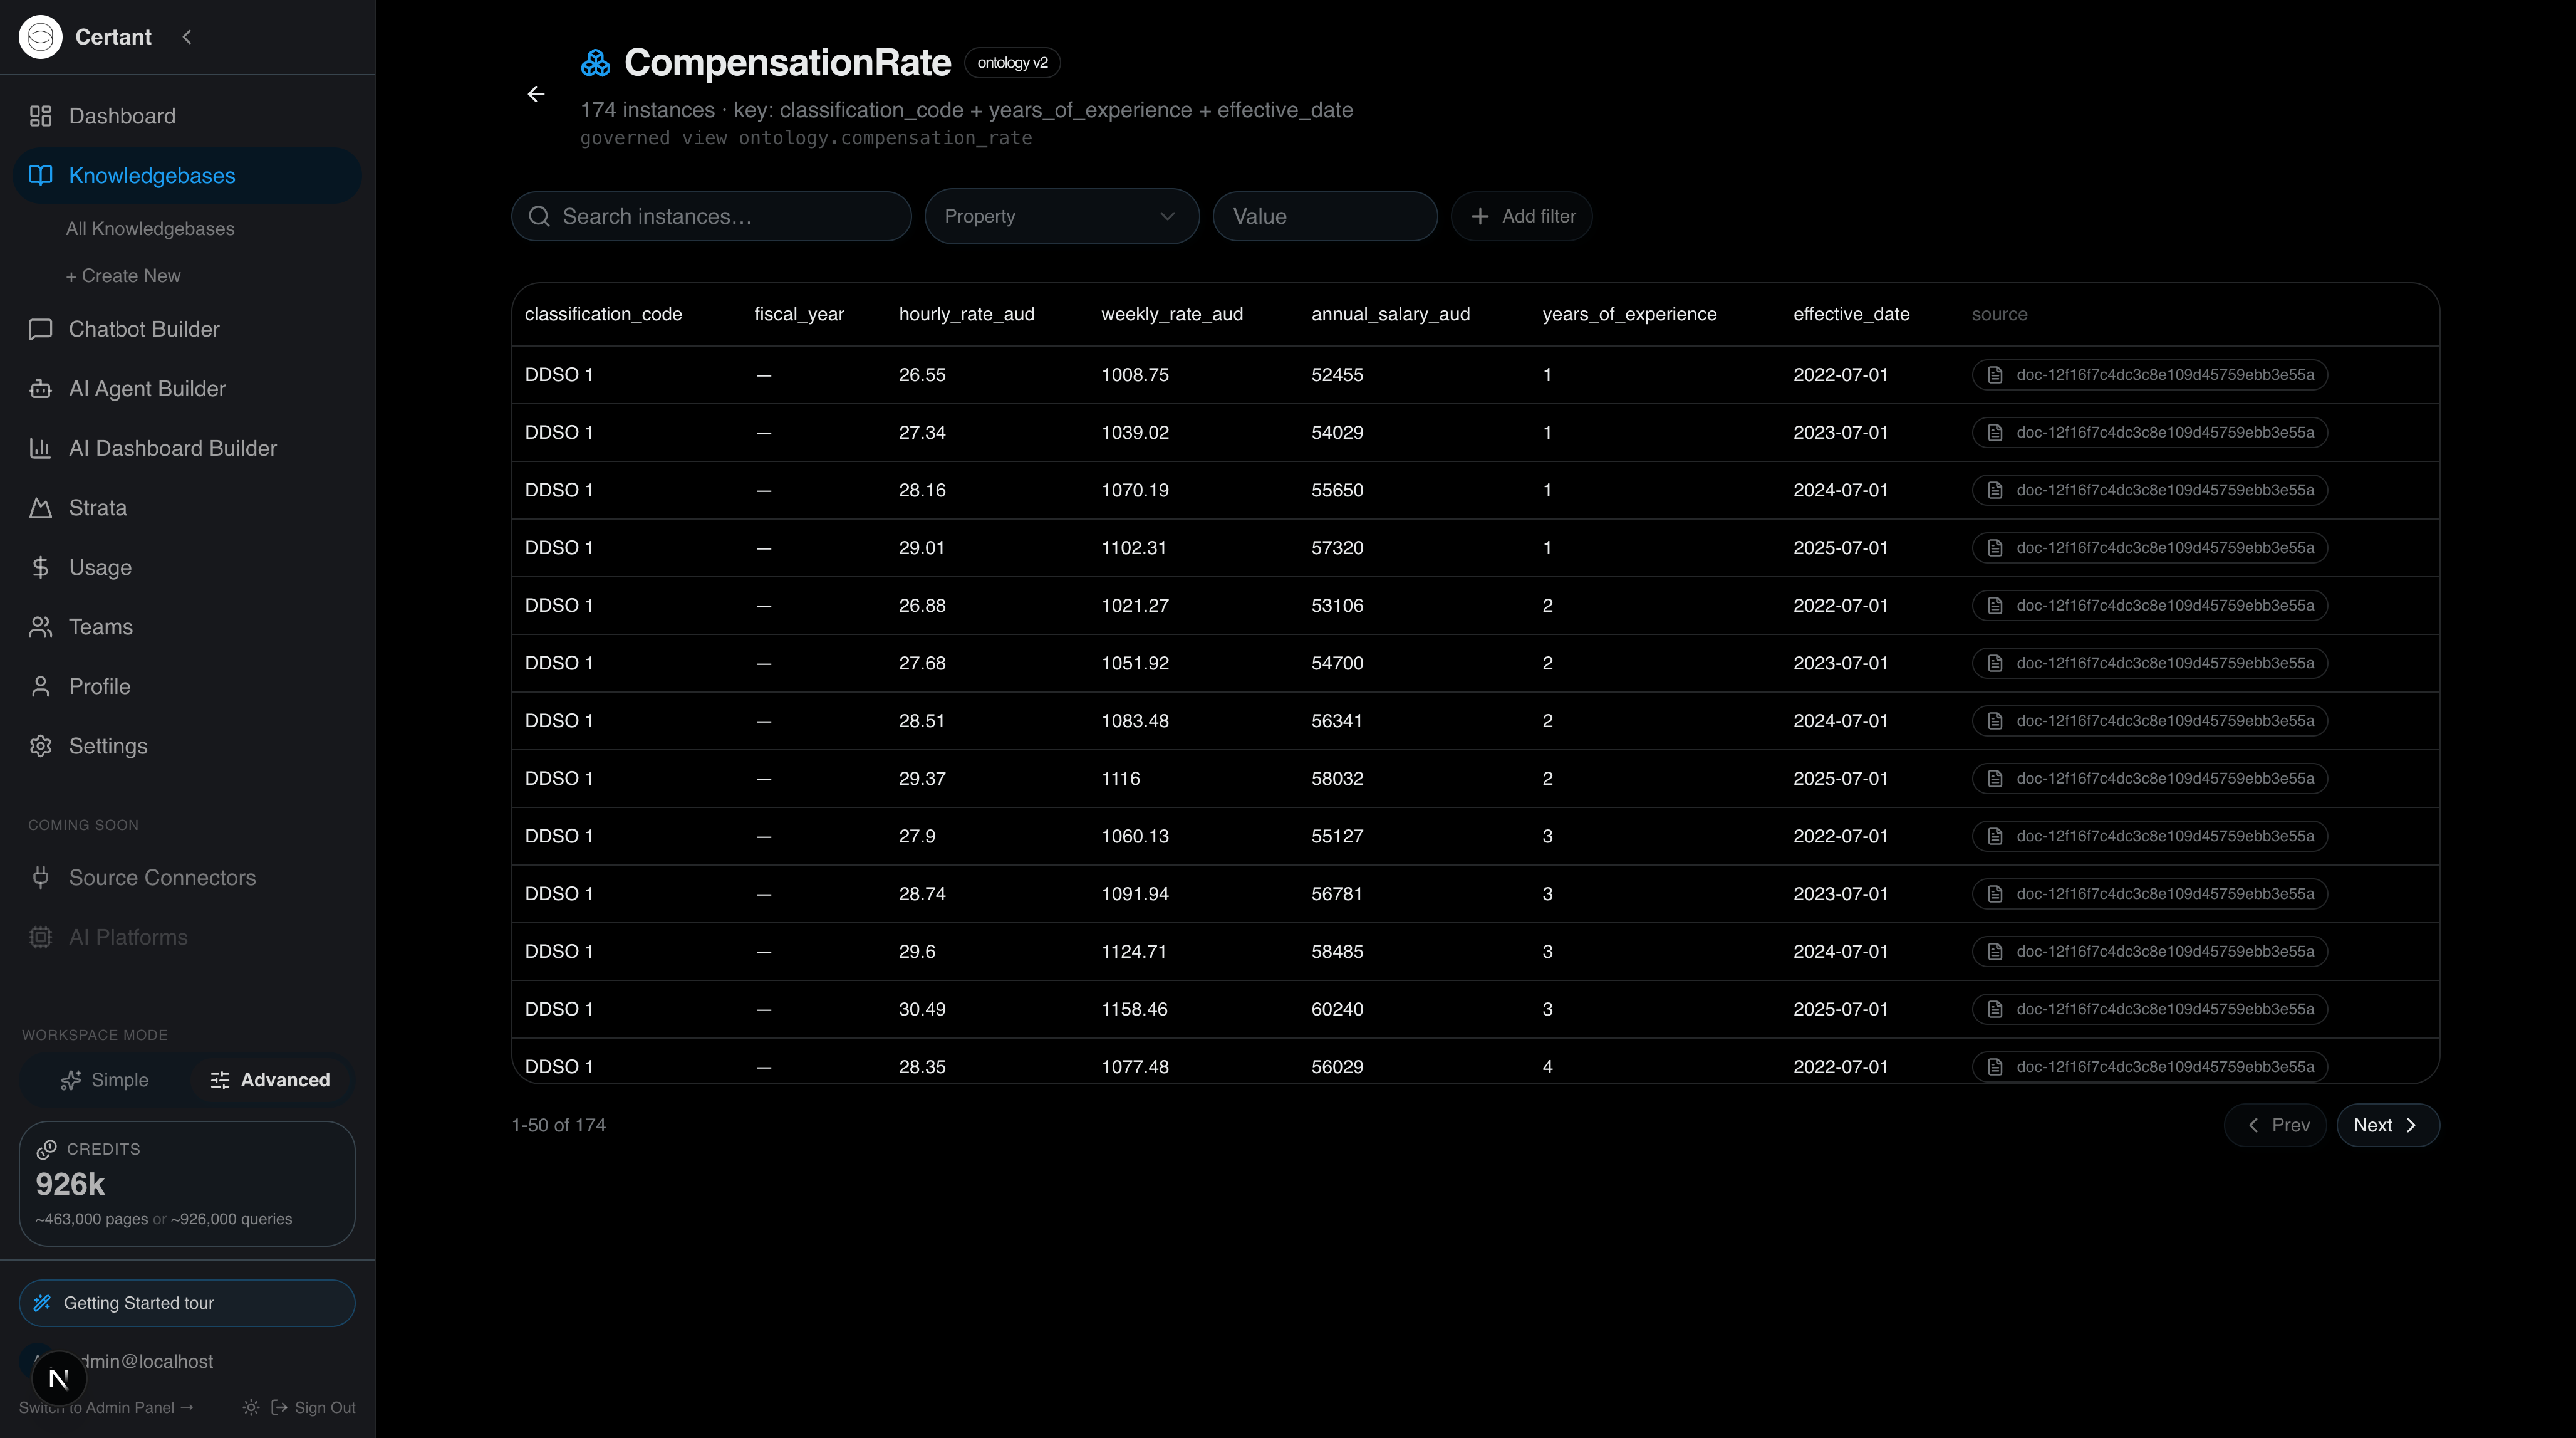Click the Strata mountain icon
2576x1438 pixels.
[x=40, y=507]
